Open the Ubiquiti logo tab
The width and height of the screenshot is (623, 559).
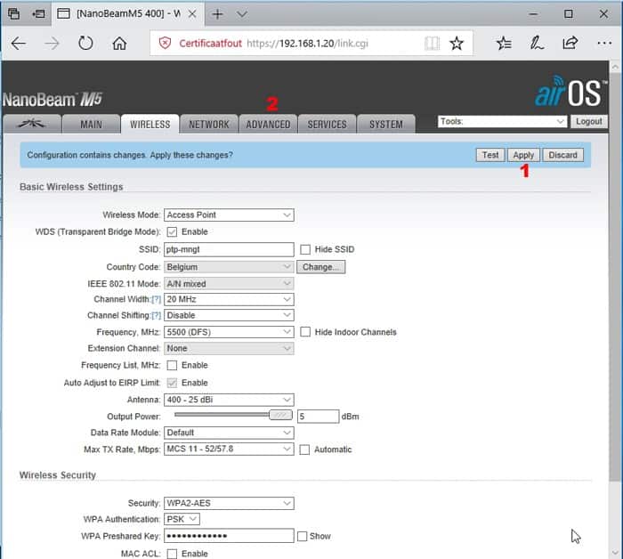[32, 124]
